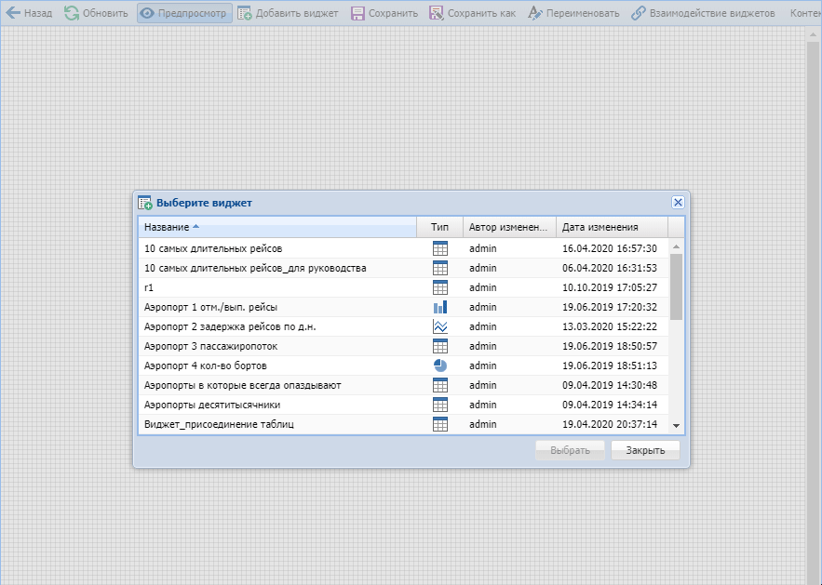Click the line chart icon for Аэропорт 2
The width and height of the screenshot is (822, 585).
439,326
